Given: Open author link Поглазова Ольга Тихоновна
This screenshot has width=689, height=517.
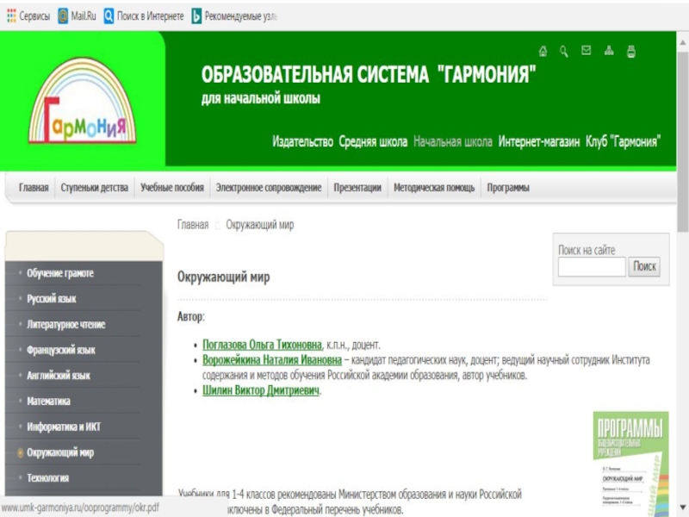Looking at the screenshot, I should 262,345.
